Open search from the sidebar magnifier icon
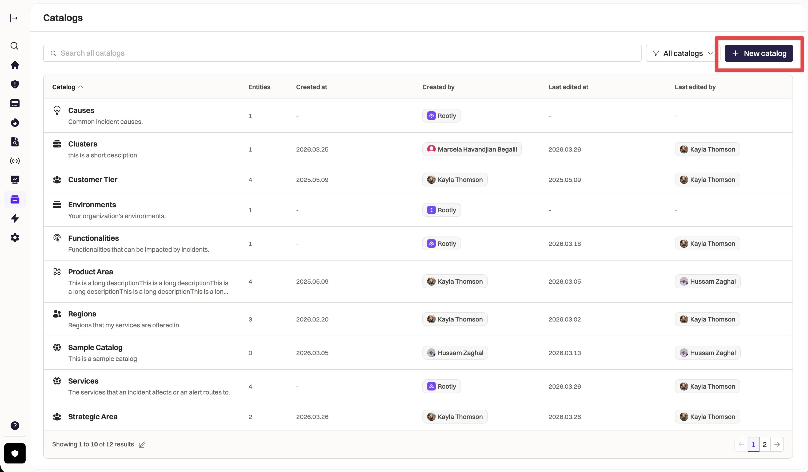The image size is (808, 472). [x=14, y=46]
